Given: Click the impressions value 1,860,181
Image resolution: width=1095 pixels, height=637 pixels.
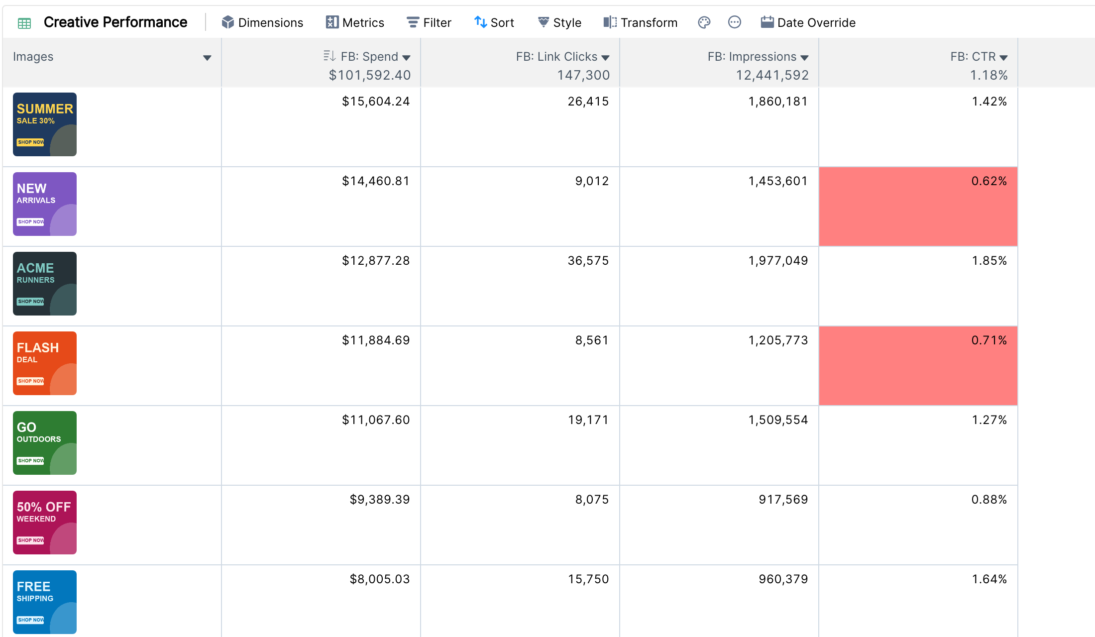Looking at the screenshot, I should [778, 102].
